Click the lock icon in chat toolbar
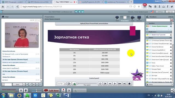The height and width of the screenshot is (98, 175). (x=37, y=84)
